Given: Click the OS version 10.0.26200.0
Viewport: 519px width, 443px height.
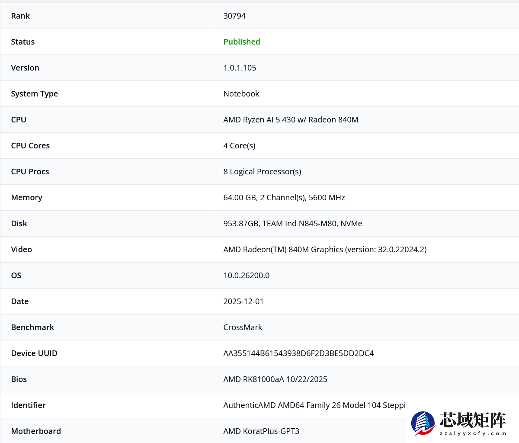Looking at the screenshot, I should click(246, 276).
